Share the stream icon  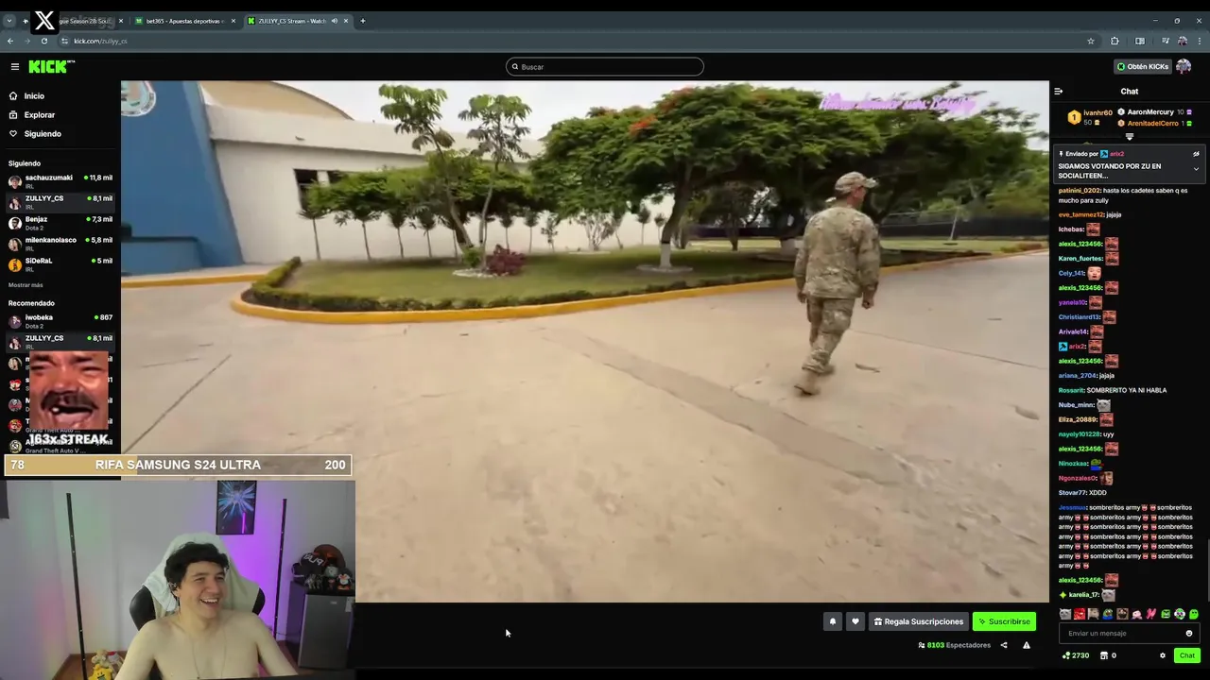[x=1004, y=645]
